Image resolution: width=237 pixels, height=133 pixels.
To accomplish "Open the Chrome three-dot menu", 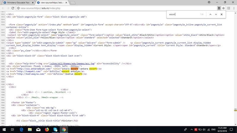I will coord(233,8).
